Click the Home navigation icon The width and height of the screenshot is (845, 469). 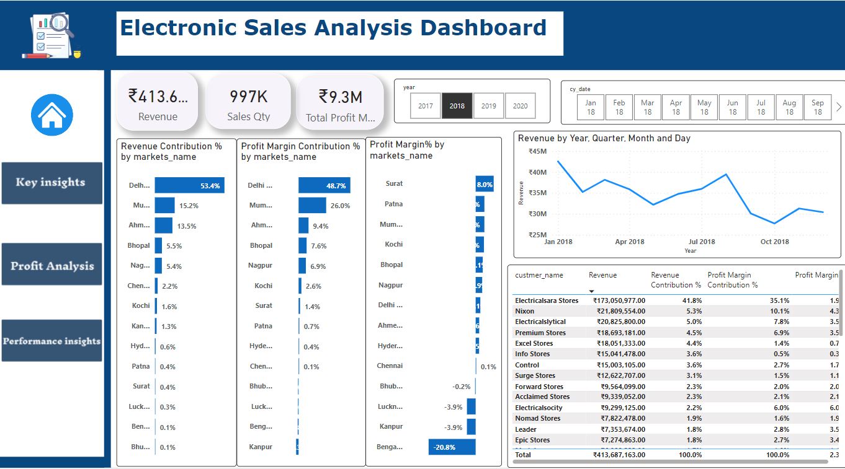51,115
